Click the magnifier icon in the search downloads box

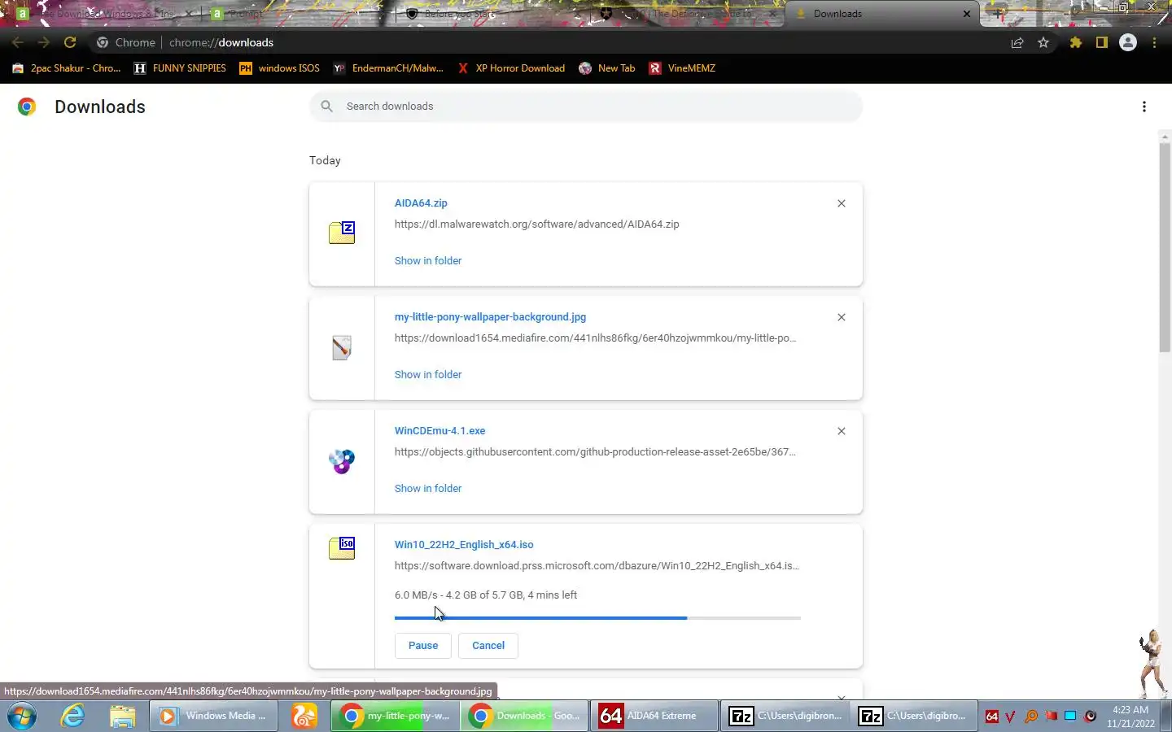pyautogui.click(x=327, y=107)
